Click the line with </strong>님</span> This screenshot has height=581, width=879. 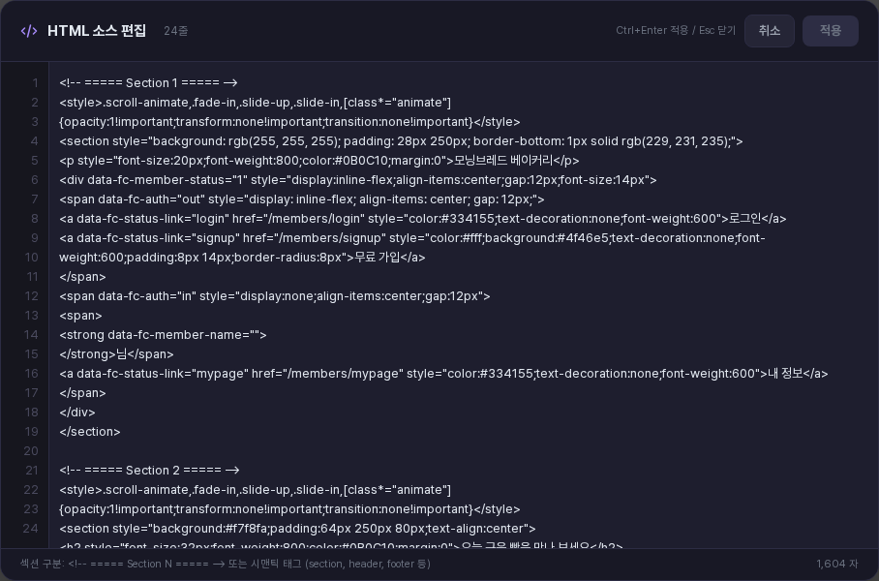[x=116, y=354]
